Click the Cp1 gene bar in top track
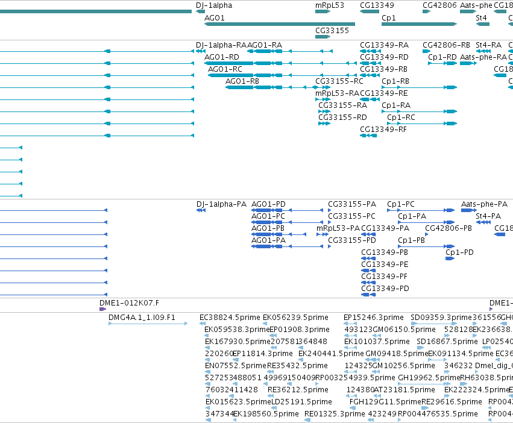 click(419, 24)
